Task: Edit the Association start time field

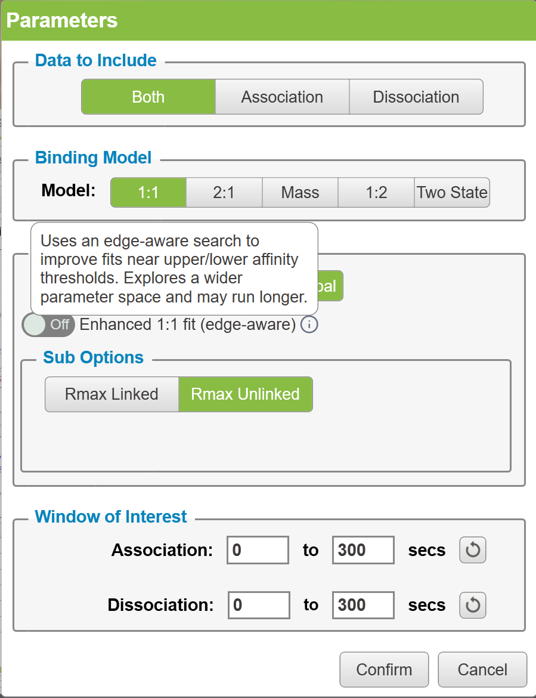Action: (258, 550)
